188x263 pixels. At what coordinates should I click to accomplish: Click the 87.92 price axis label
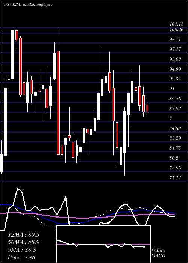(x=175, y=109)
